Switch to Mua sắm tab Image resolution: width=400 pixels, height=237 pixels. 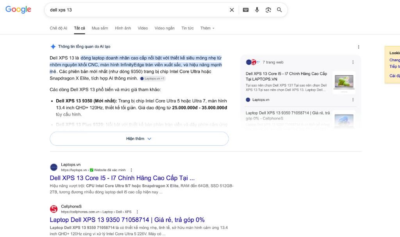click(x=100, y=28)
